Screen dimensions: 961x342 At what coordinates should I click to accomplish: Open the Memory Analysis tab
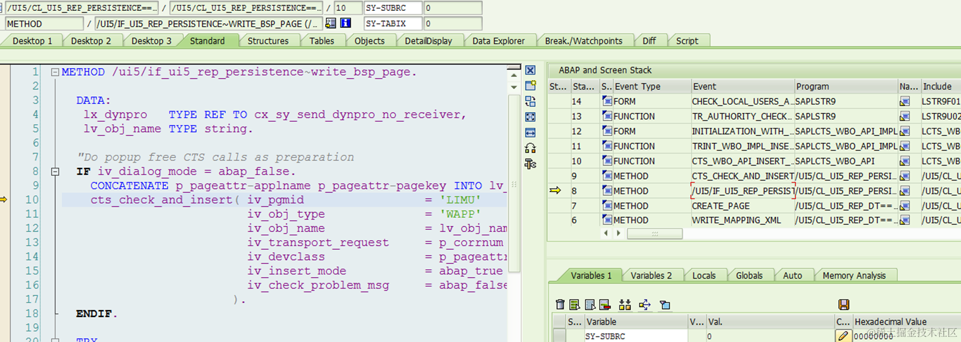tap(854, 275)
